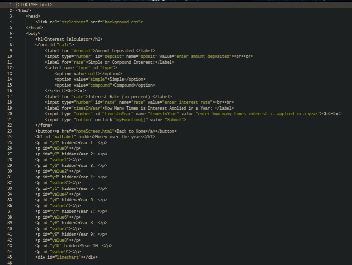The height and width of the screenshot is (265, 352).
Task: Click the Year 3: paragraph text
Action: point(87,166)
